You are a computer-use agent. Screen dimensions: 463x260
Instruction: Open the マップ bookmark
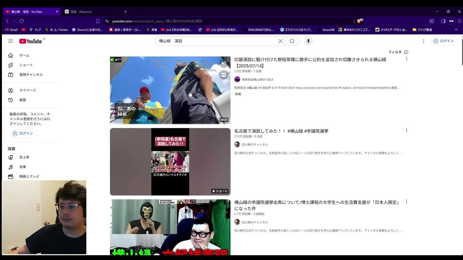tap(35, 30)
